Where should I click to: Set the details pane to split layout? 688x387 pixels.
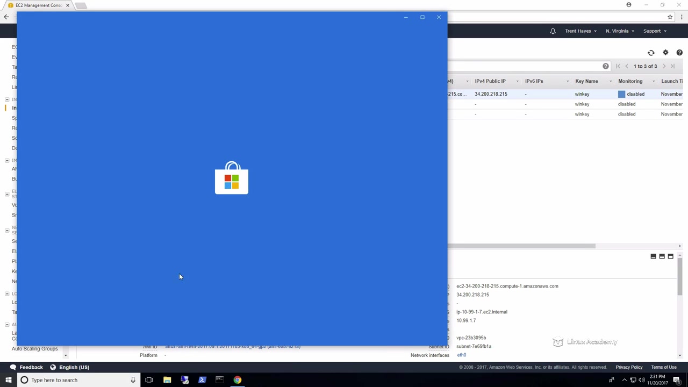click(662, 256)
